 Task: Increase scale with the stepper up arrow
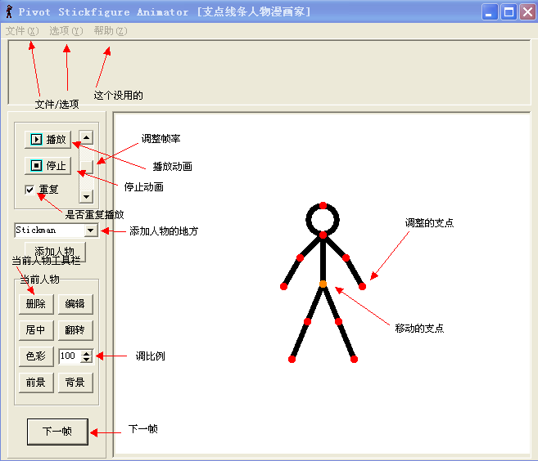point(87,353)
